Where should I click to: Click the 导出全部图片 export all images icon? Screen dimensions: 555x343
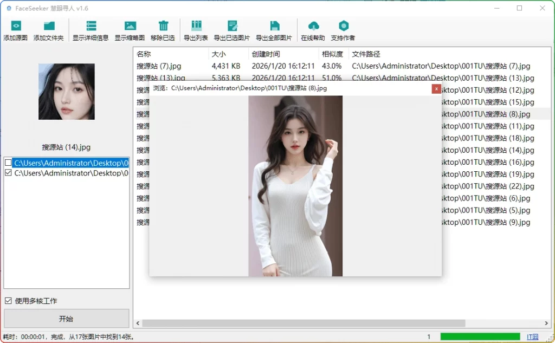tap(274, 25)
